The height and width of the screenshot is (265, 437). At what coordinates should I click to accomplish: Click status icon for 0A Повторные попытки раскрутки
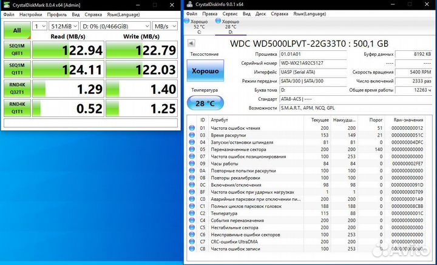point(192,170)
